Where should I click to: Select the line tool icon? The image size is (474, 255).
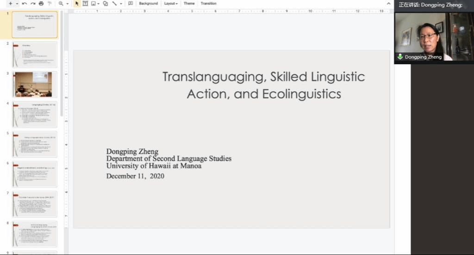coord(115,3)
